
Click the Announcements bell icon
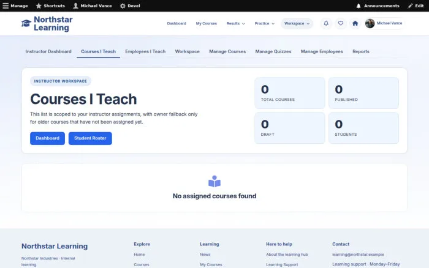pyautogui.click(x=359, y=6)
